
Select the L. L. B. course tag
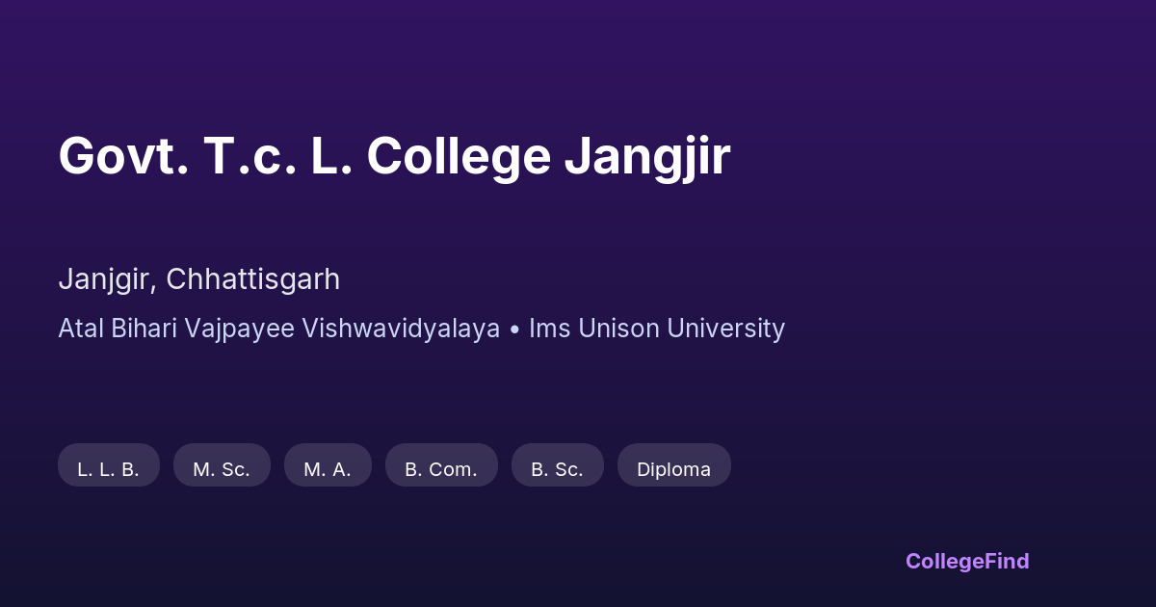pyautogui.click(x=108, y=469)
